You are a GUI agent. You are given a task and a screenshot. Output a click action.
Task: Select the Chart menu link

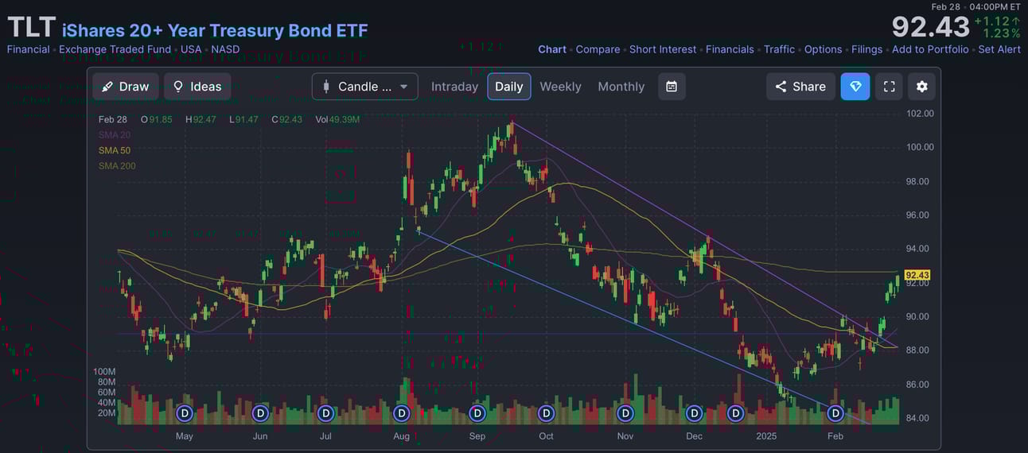(x=552, y=49)
